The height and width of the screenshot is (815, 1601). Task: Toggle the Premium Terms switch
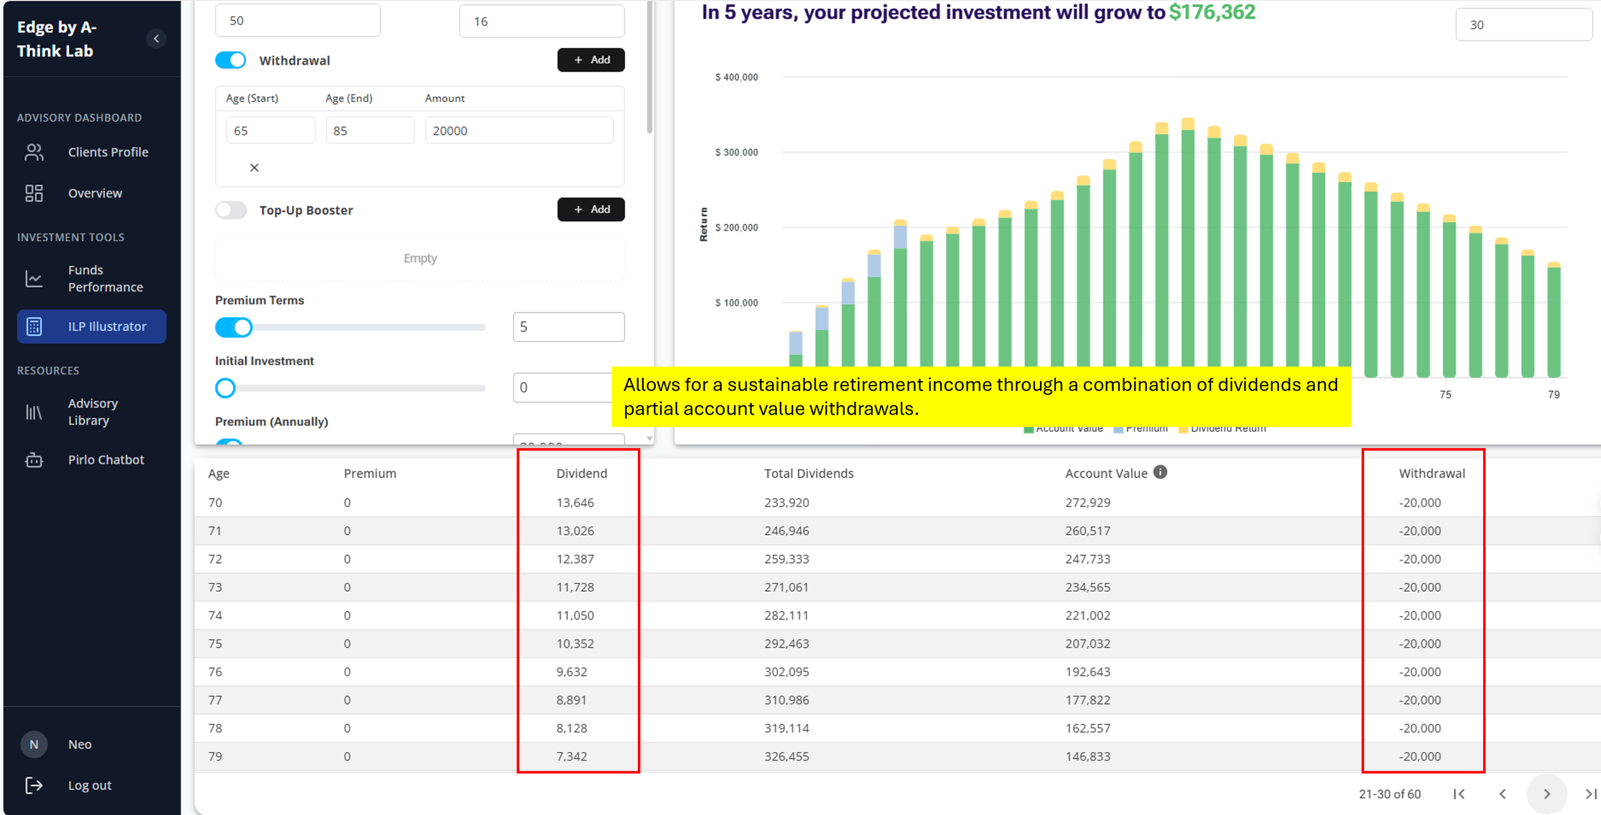pos(234,327)
